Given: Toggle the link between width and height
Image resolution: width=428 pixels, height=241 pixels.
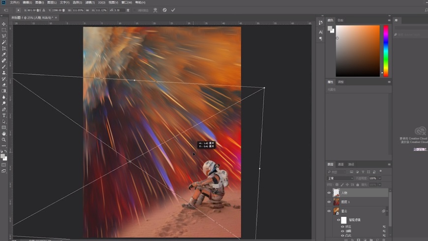Looking at the screenshot, I should pyautogui.click(x=88, y=10).
